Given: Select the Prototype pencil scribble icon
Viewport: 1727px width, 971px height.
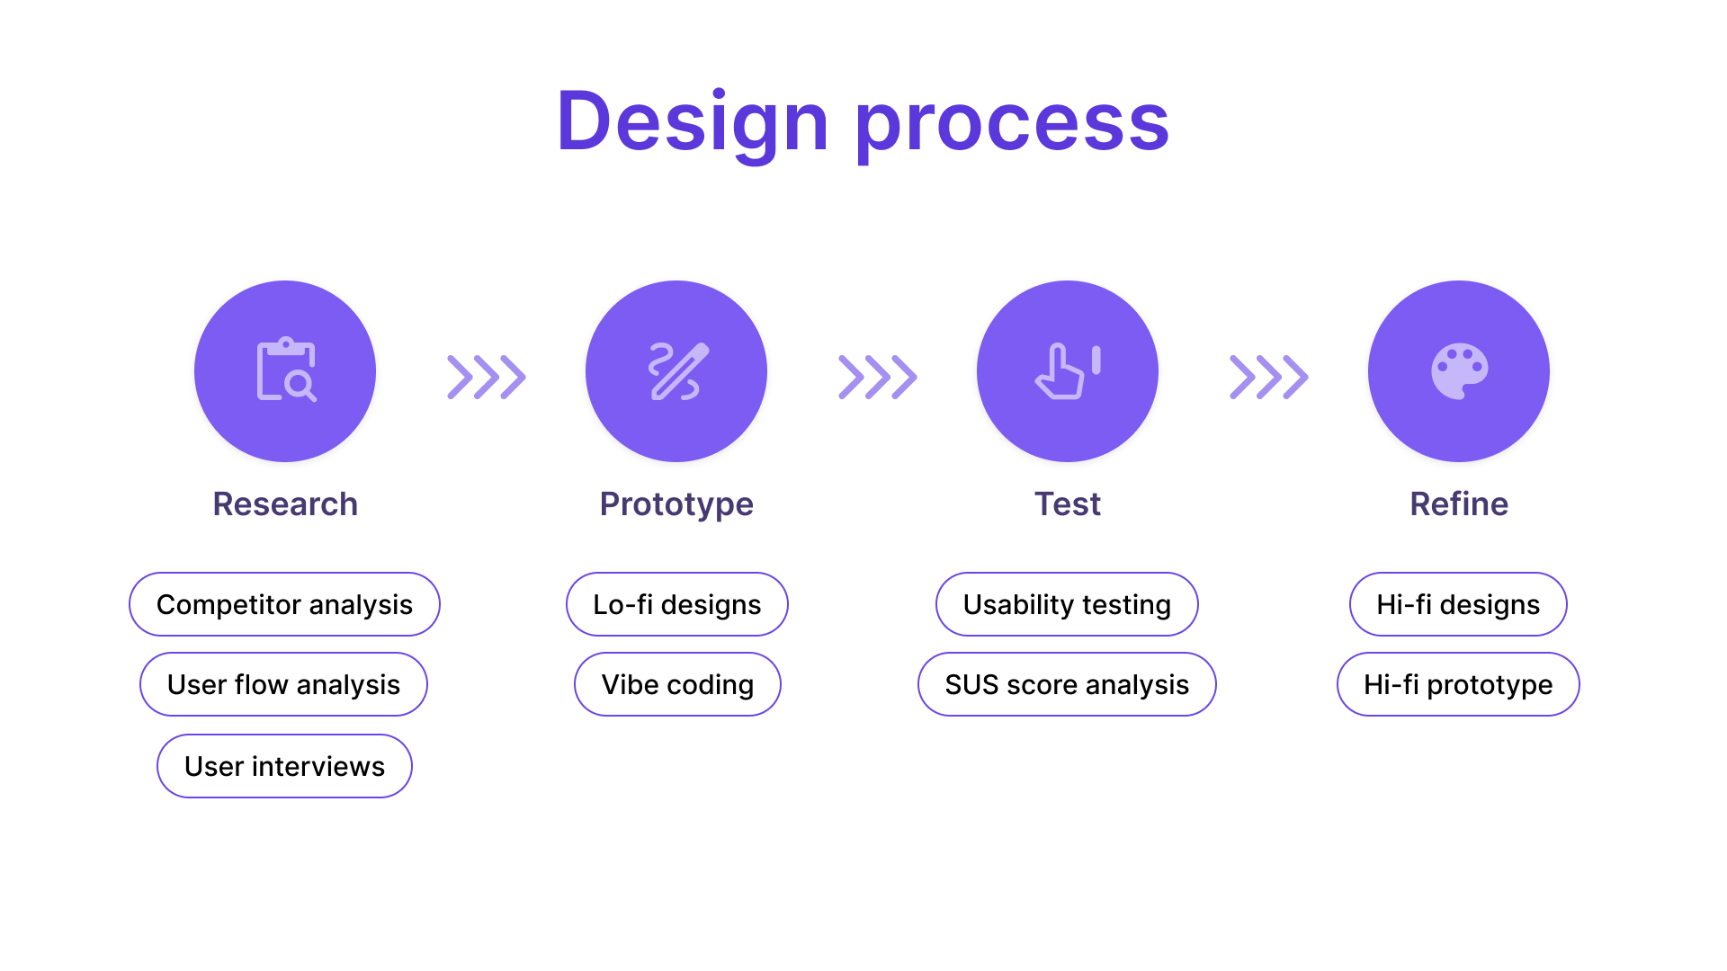Looking at the screenshot, I should 678,370.
